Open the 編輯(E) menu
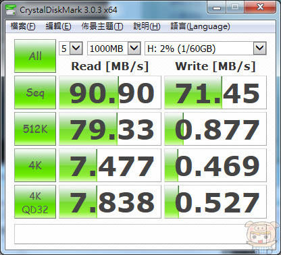Screen dimensions: 281x255 (x=58, y=26)
